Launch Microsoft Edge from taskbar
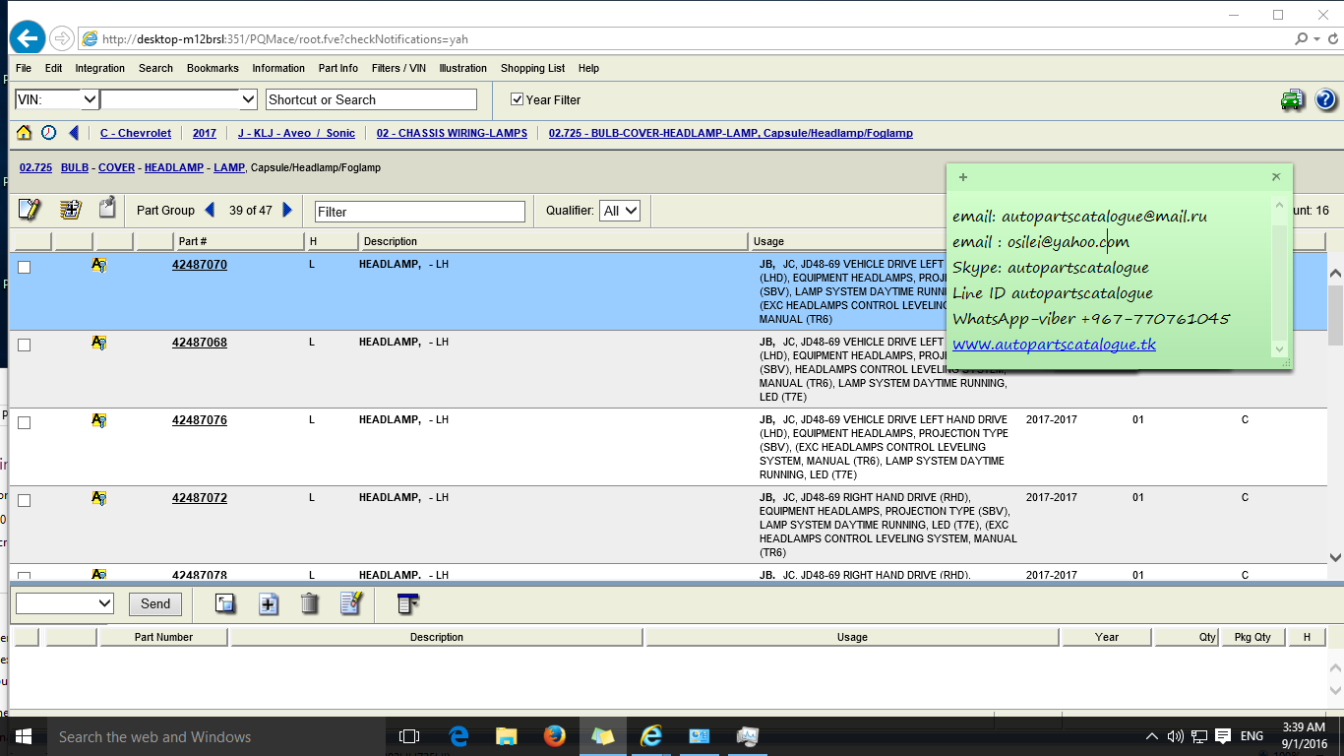Viewport: 1344px width, 756px height. pyautogui.click(x=458, y=736)
